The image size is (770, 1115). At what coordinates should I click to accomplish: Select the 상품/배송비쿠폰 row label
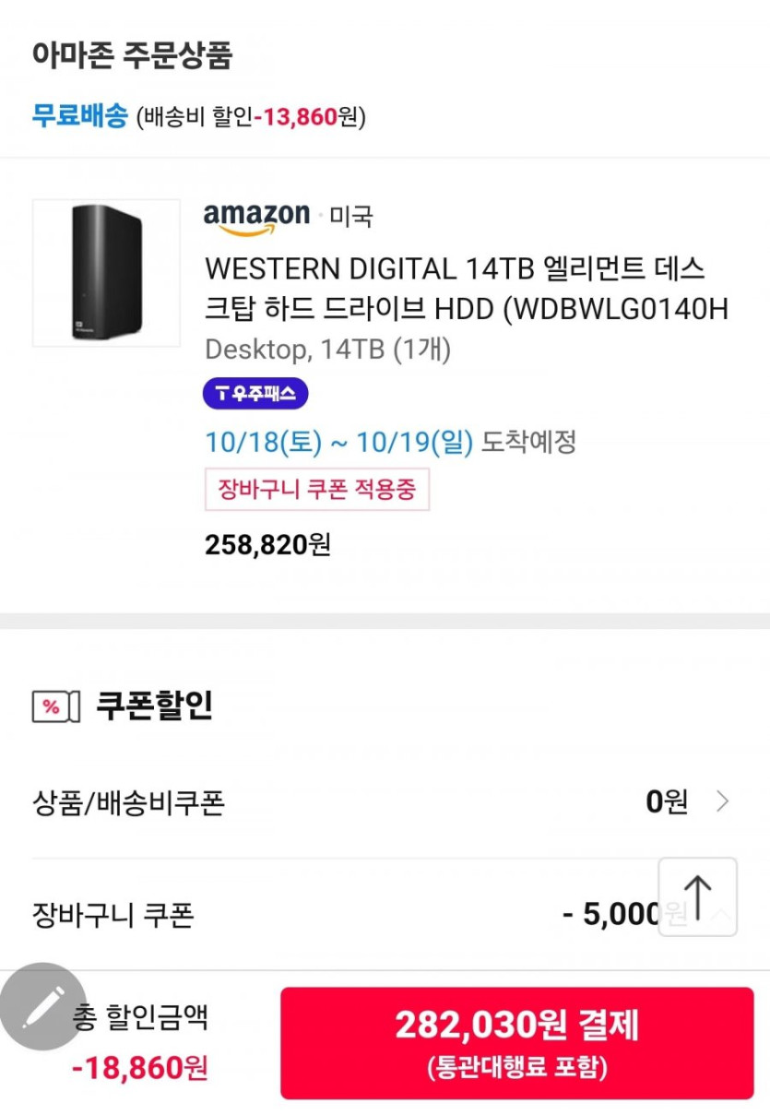(128, 802)
